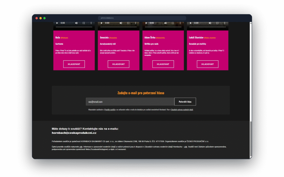Click the browser address bar prkno-doska.eu
284x177 pixels.
(x=142, y=18)
